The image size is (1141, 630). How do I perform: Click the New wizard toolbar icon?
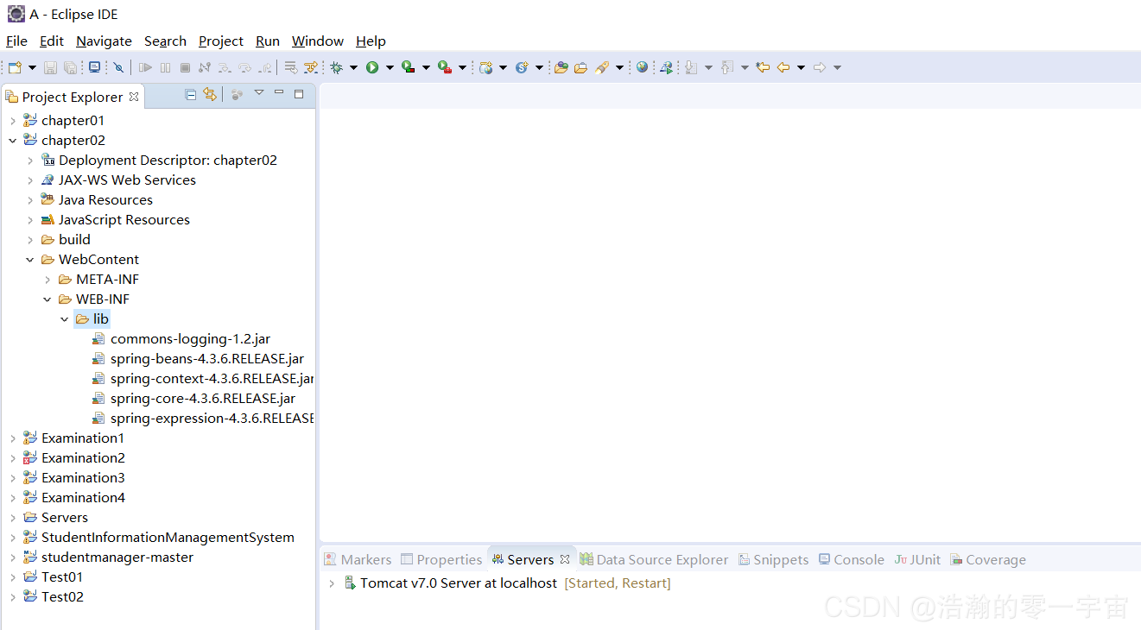pyautogui.click(x=15, y=67)
